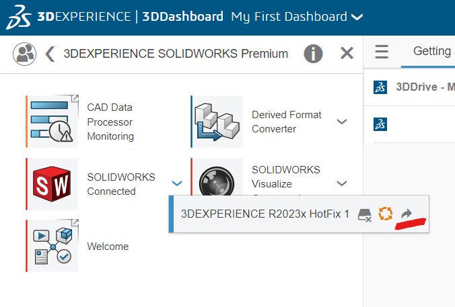This screenshot has width=455, height=307.
Task: Collapse the SOLIDWORKS Connected chevron
Action: [177, 183]
